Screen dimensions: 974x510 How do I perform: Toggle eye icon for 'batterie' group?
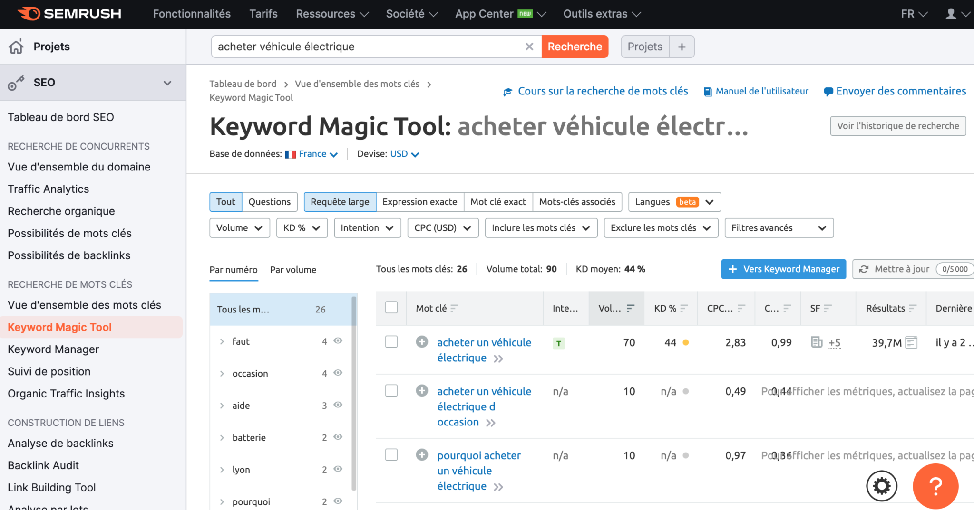[338, 437]
